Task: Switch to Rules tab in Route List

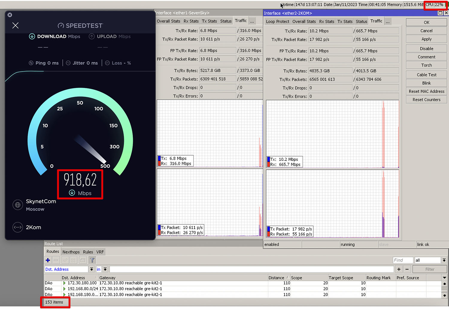Action: coord(88,252)
